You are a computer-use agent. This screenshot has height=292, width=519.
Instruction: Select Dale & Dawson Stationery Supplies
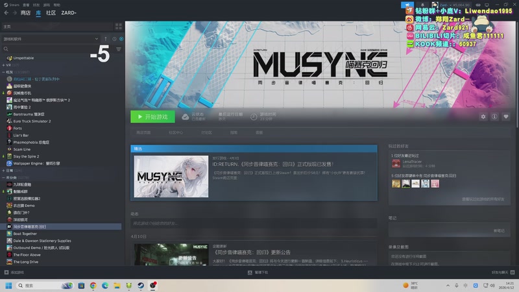coord(42,241)
